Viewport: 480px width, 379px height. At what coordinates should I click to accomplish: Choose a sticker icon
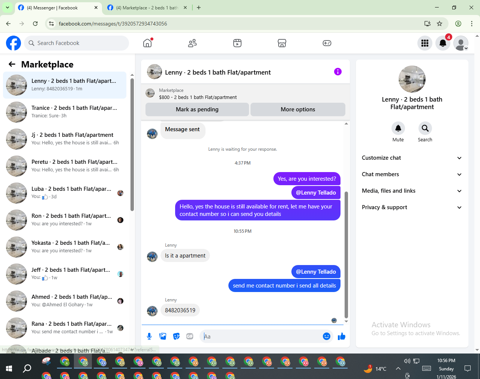[x=176, y=336]
